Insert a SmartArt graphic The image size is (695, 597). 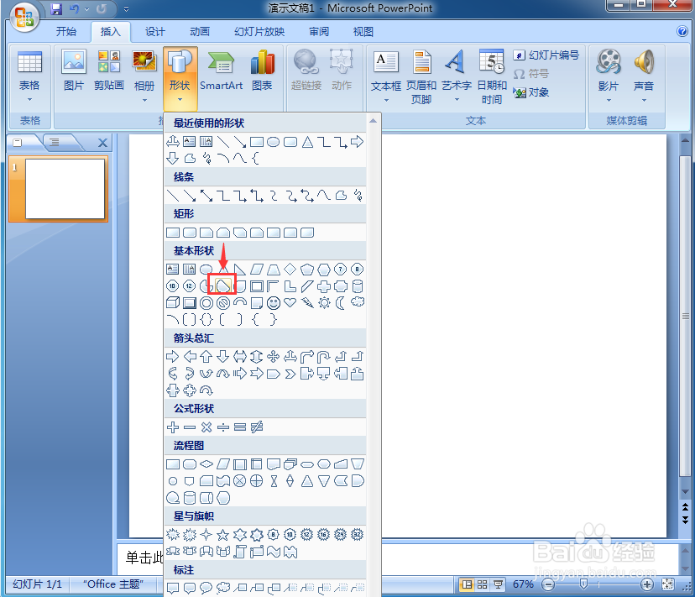221,70
